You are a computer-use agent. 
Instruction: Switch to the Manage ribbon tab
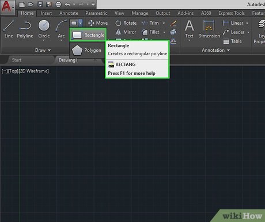pyautogui.click(x=140, y=13)
